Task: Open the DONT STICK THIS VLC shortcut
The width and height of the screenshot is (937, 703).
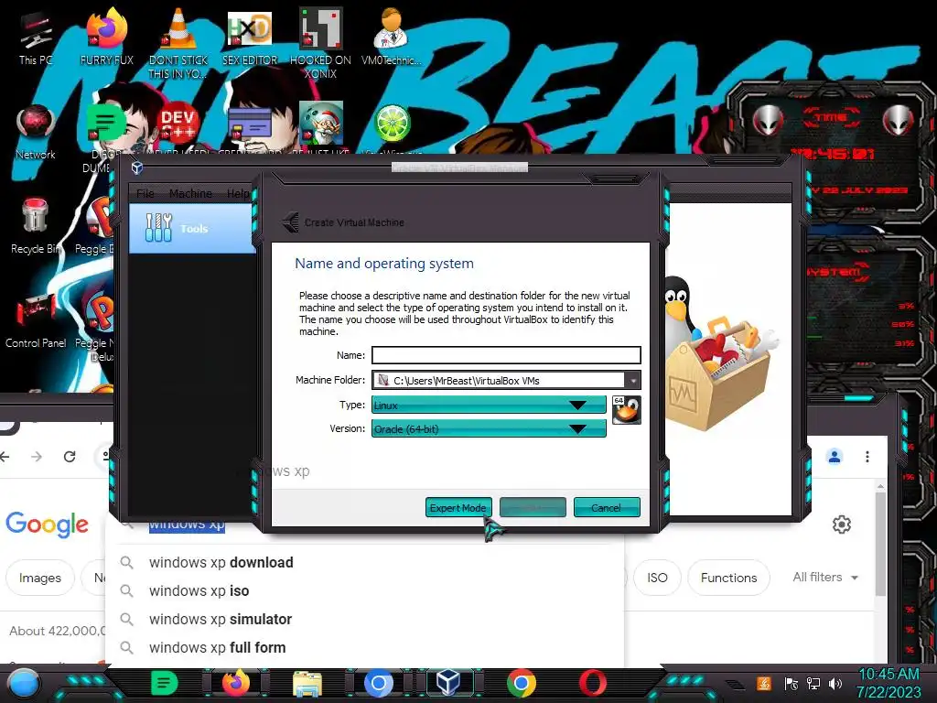Action: pyautogui.click(x=178, y=43)
